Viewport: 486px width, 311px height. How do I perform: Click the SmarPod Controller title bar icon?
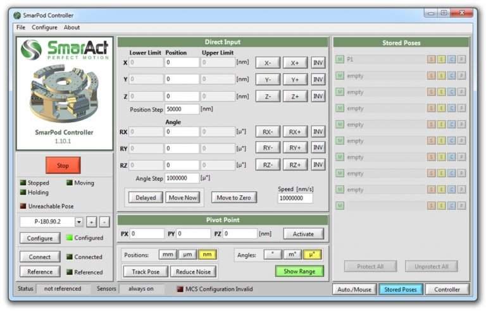(17, 15)
